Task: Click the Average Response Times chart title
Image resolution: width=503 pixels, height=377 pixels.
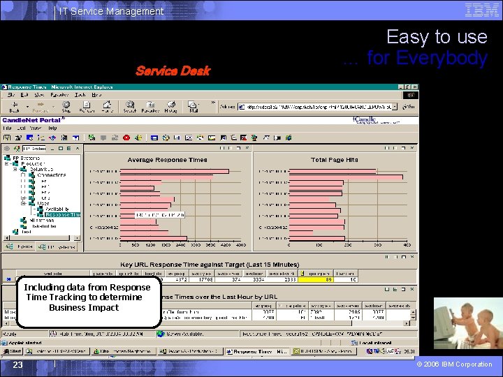Action: pos(167,160)
